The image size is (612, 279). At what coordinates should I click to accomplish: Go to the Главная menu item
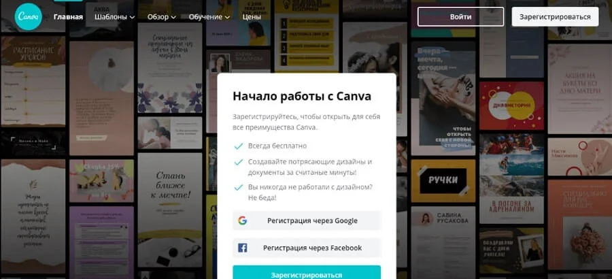68,17
